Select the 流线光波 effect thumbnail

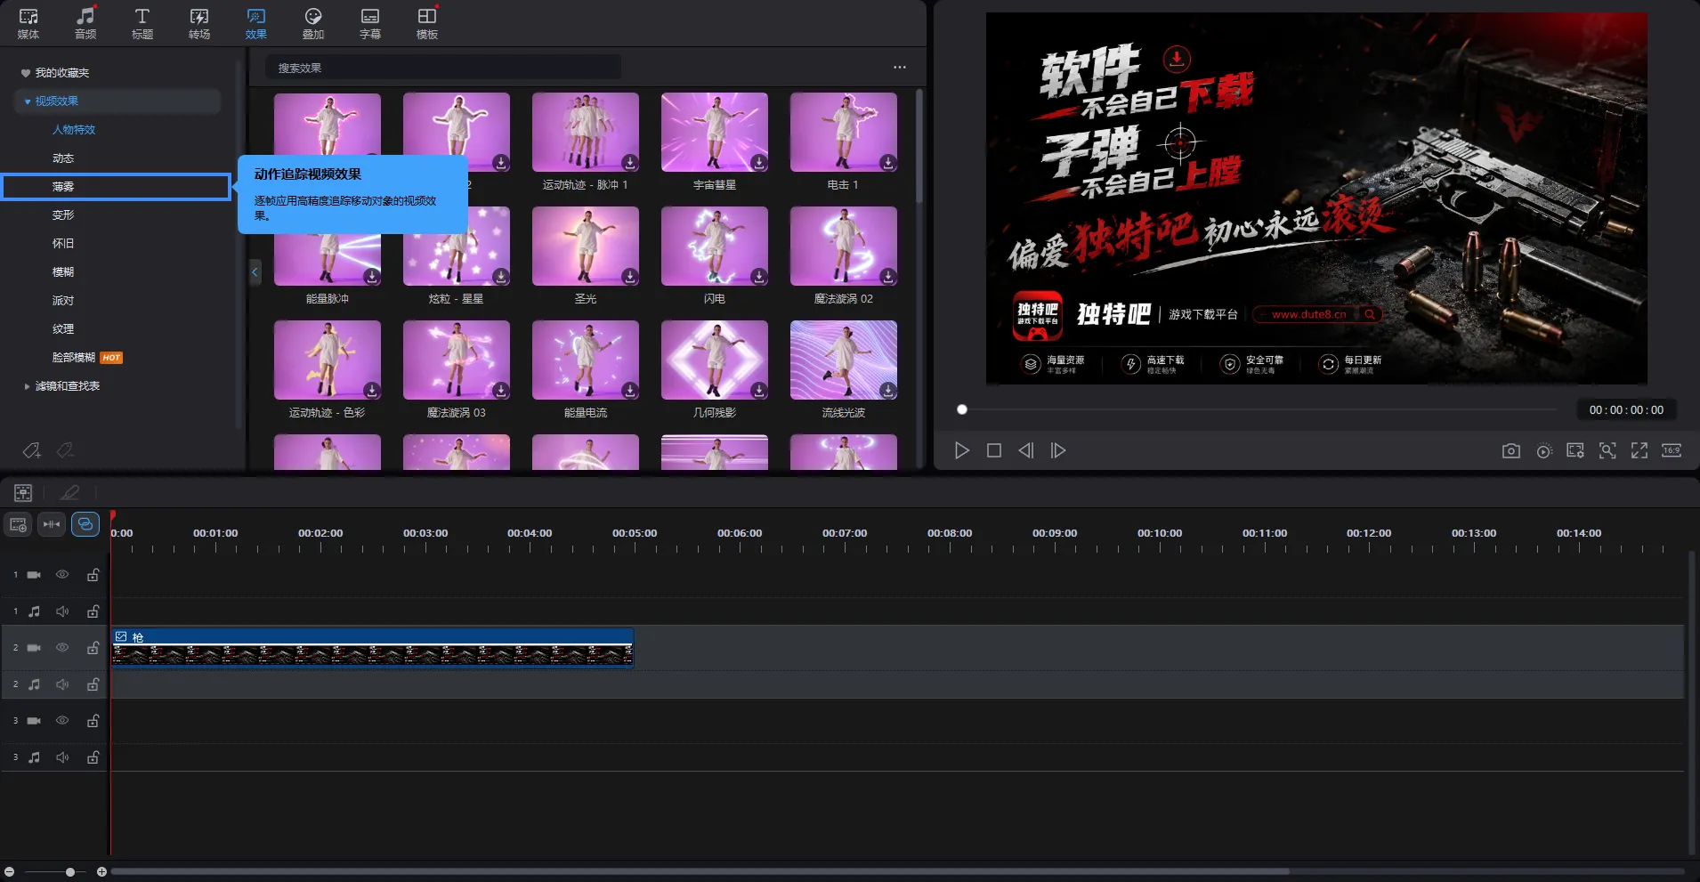pyautogui.click(x=844, y=360)
